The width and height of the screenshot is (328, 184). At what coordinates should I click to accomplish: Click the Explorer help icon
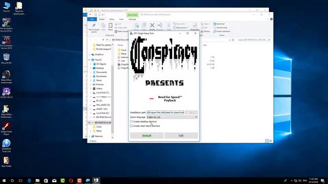271,19
